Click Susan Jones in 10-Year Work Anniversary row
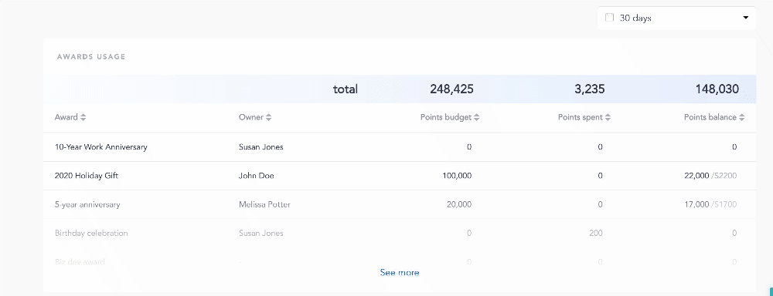This screenshot has width=773, height=296. pyautogui.click(x=261, y=146)
